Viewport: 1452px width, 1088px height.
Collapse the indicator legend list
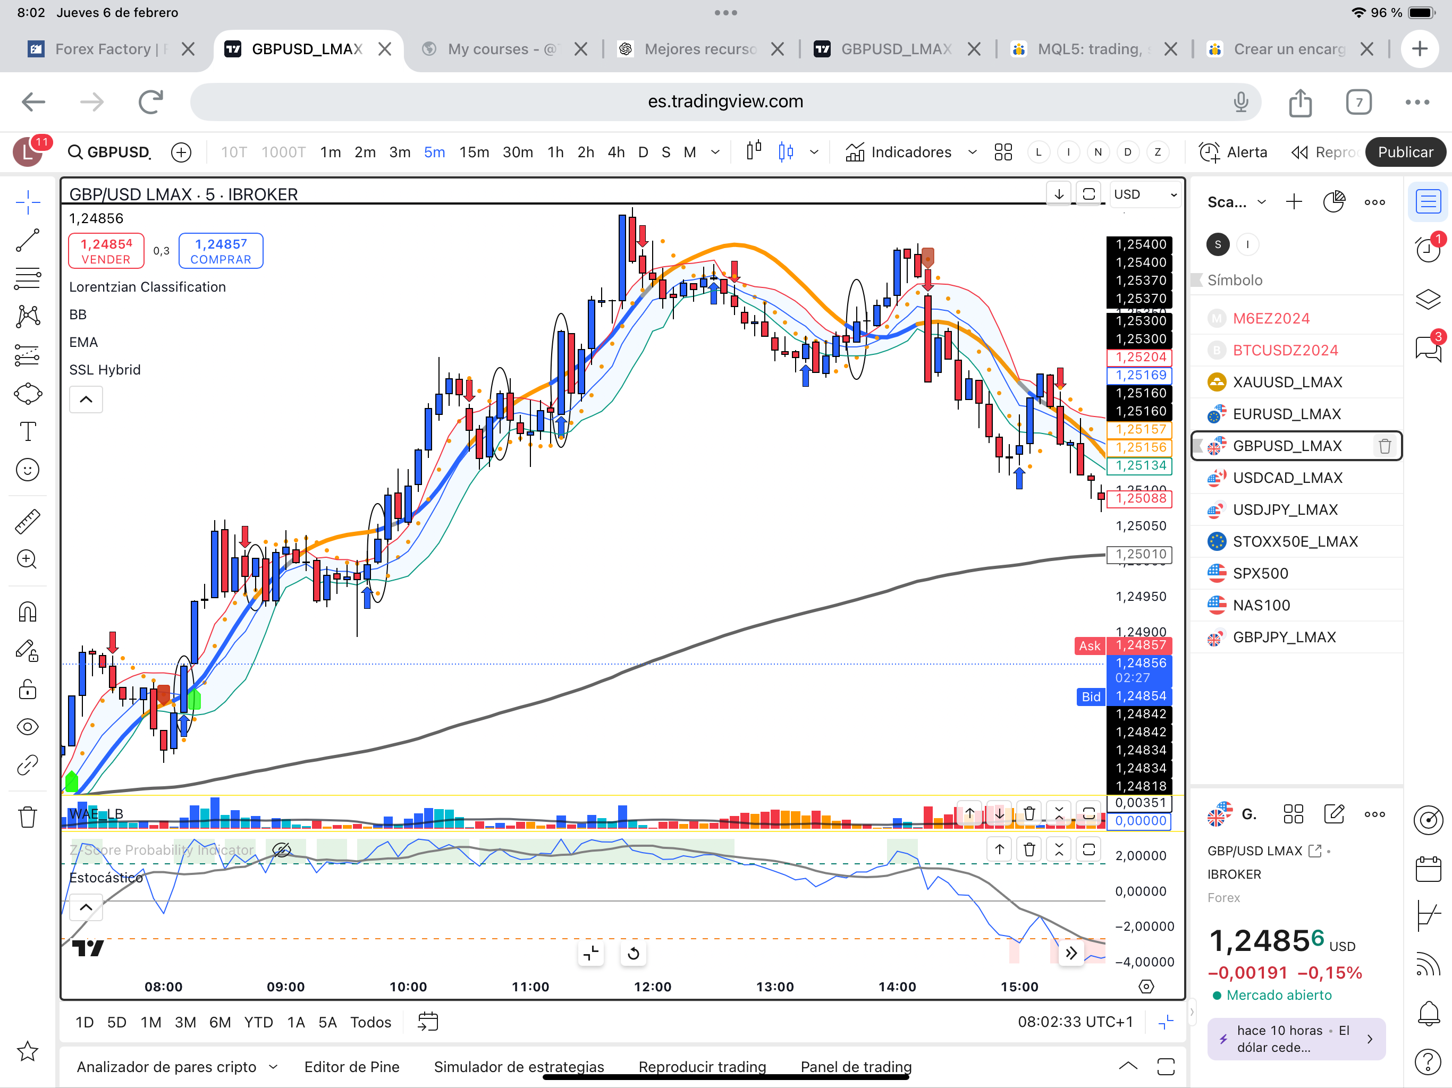(x=86, y=399)
